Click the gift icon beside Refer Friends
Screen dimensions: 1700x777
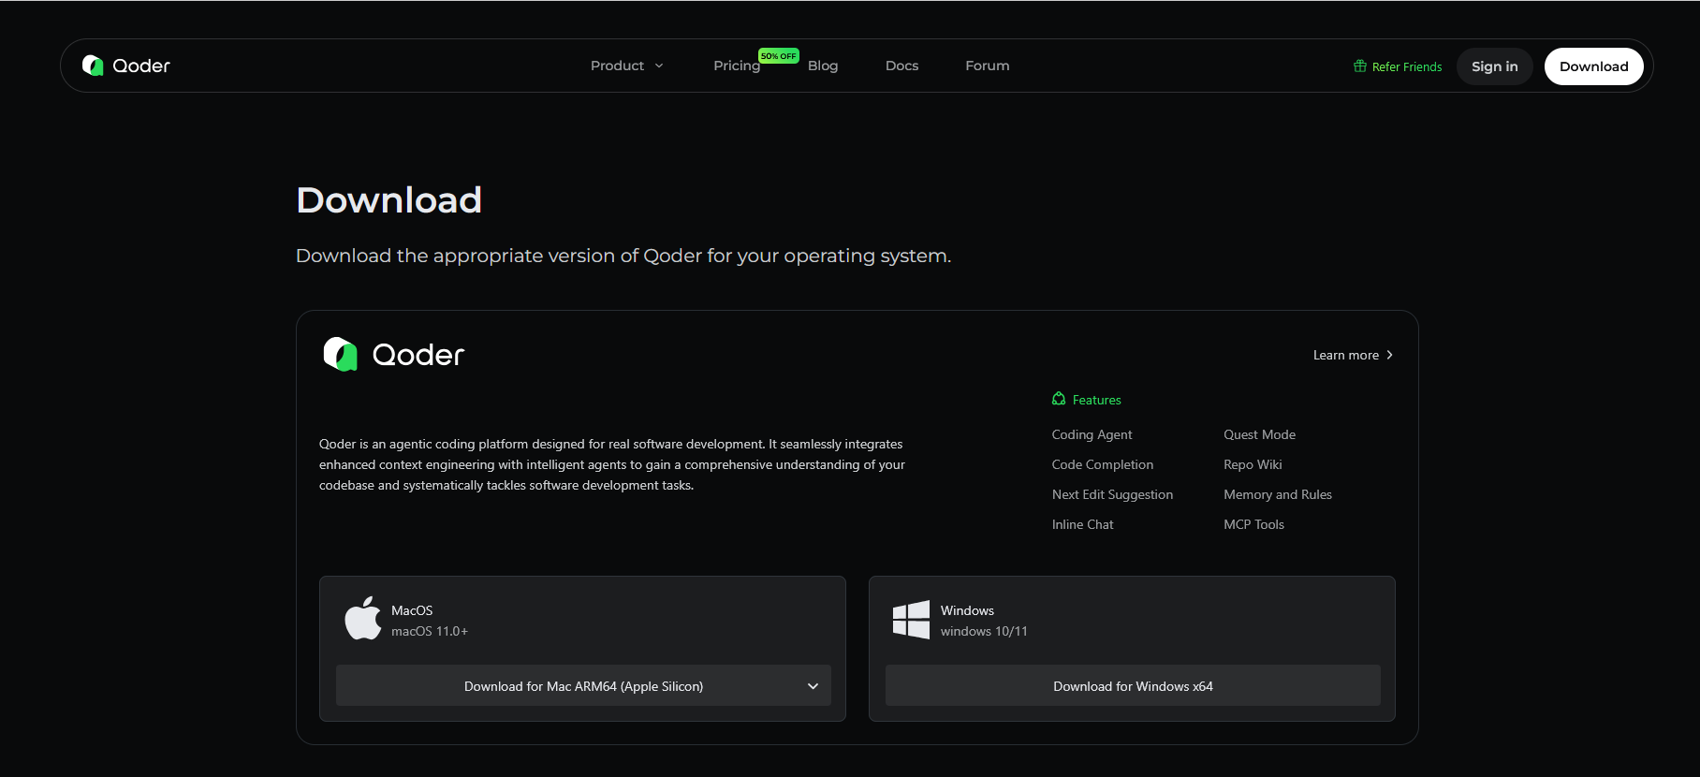coord(1360,66)
